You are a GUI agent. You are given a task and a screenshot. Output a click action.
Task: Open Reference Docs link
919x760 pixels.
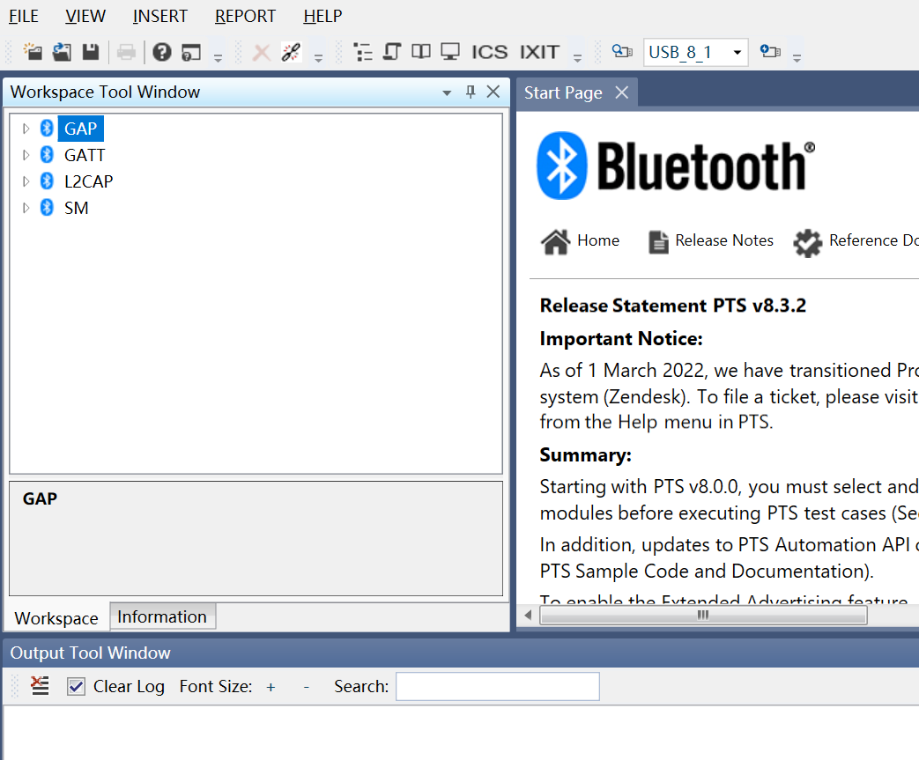873,240
